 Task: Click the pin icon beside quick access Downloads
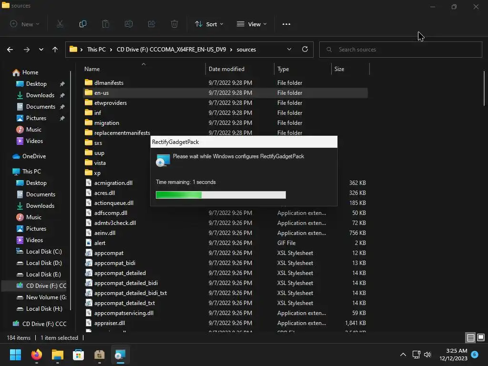pos(62,95)
